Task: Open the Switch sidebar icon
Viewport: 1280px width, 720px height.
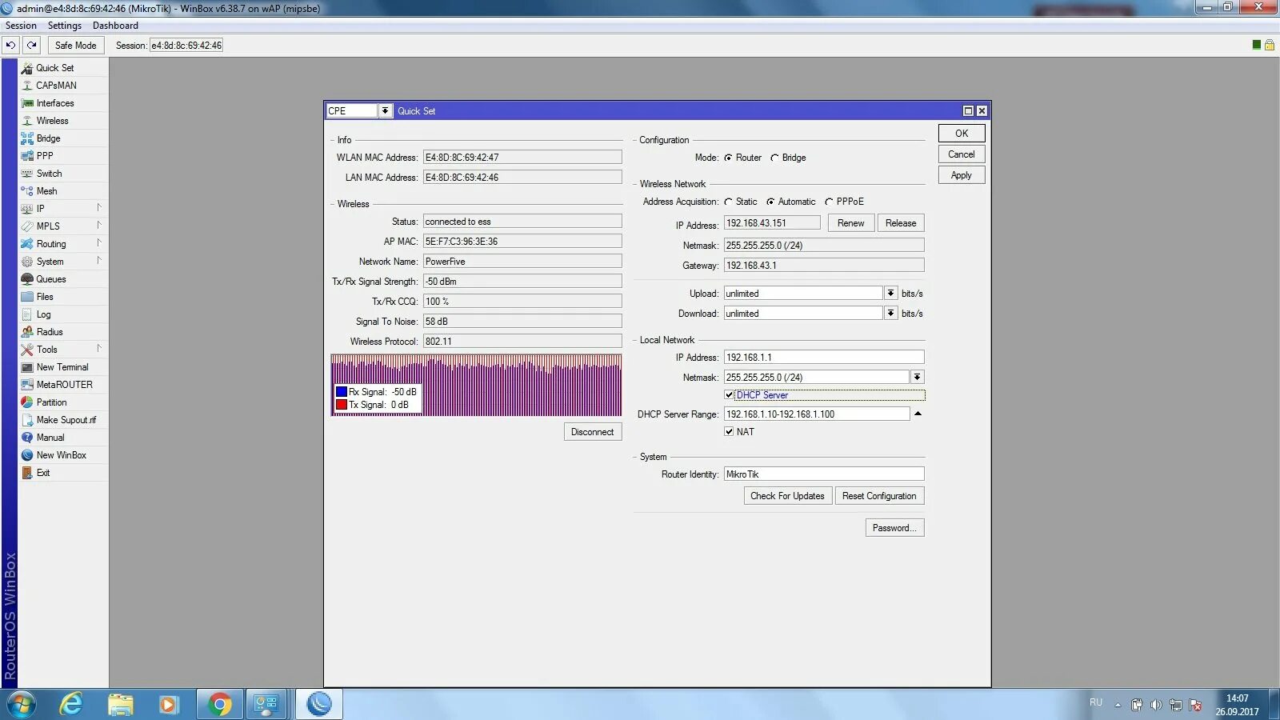Action: [27, 174]
